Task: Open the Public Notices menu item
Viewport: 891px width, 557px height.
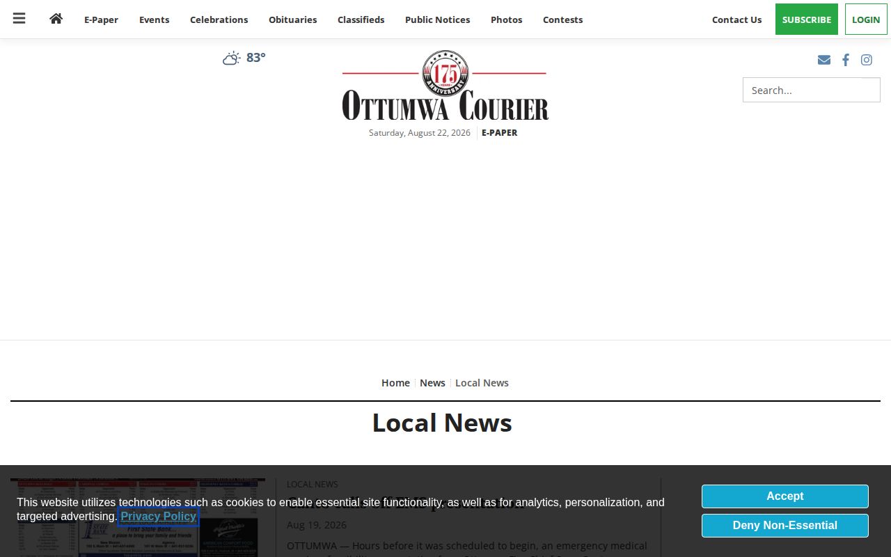Action: coord(437,19)
